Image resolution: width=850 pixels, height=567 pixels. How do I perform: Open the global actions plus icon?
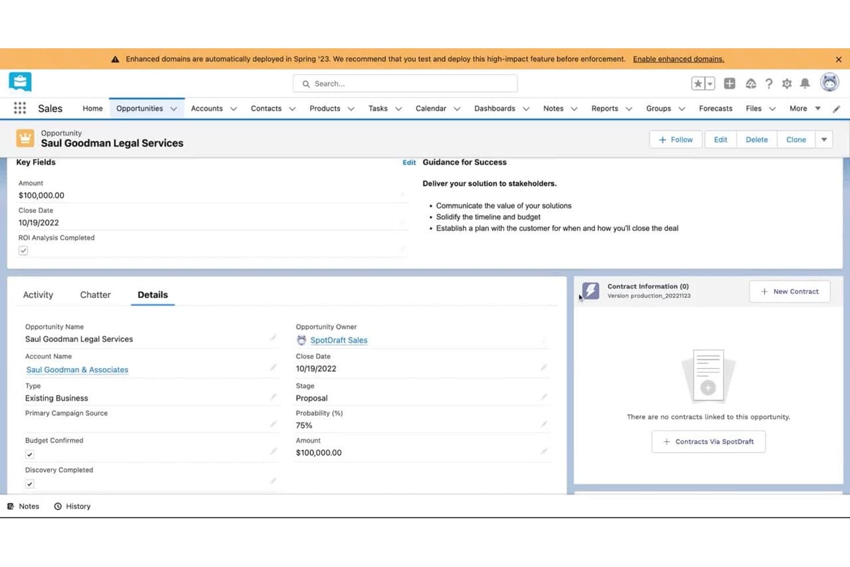729,83
